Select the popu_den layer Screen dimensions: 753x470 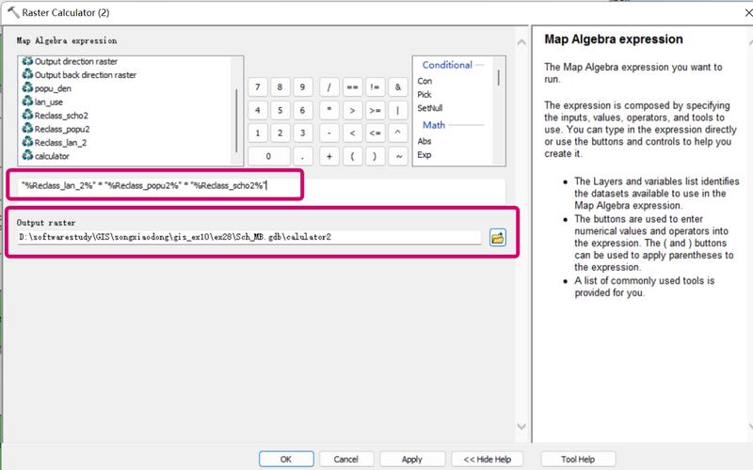(53, 88)
